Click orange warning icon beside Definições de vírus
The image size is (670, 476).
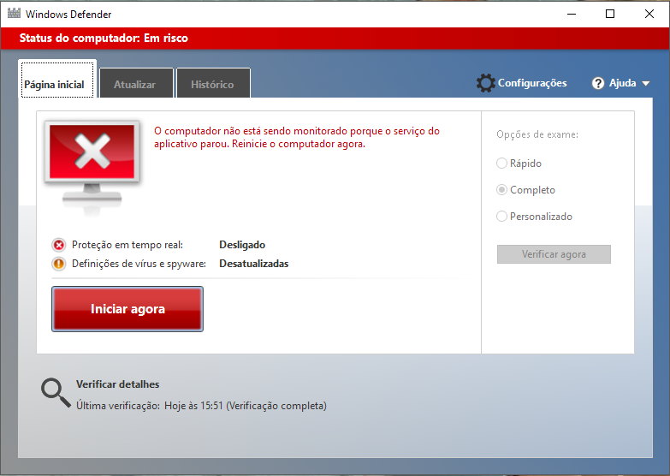(59, 264)
